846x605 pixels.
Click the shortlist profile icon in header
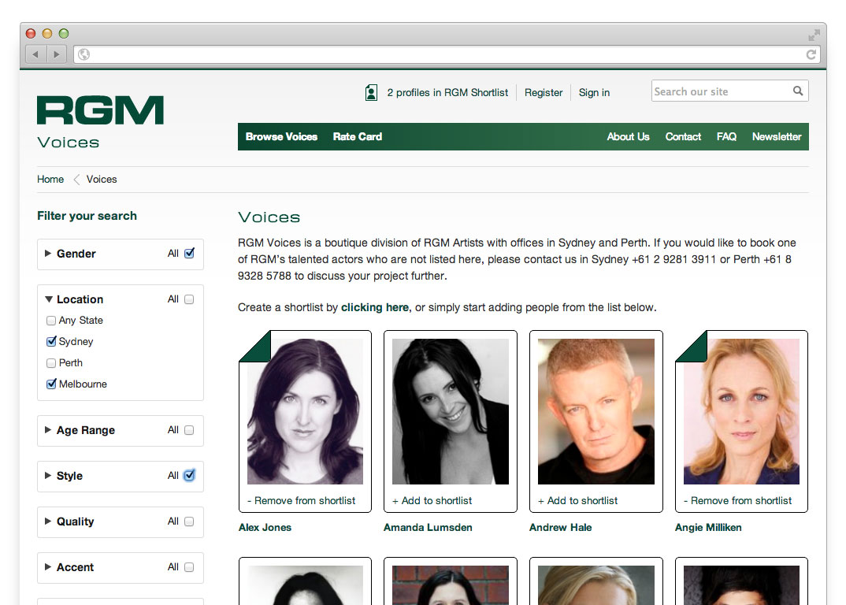(x=371, y=93)
